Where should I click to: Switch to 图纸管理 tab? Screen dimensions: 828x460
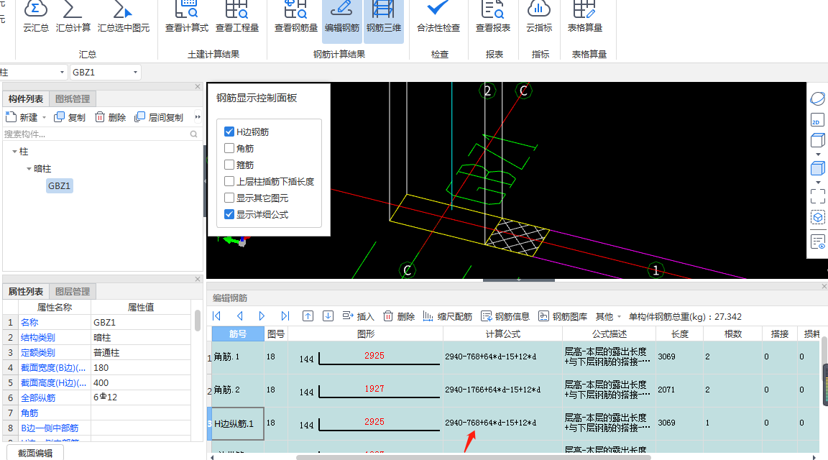coord(73,98)
